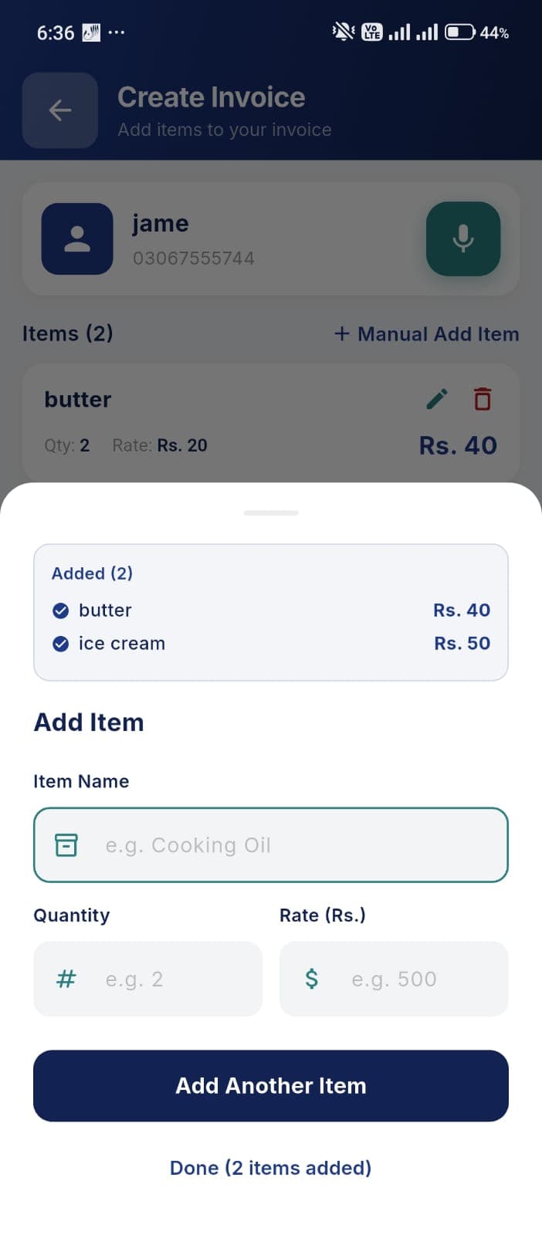Click the Item Name input field
Screen dimensions: 542x1235
click(270, 845)
